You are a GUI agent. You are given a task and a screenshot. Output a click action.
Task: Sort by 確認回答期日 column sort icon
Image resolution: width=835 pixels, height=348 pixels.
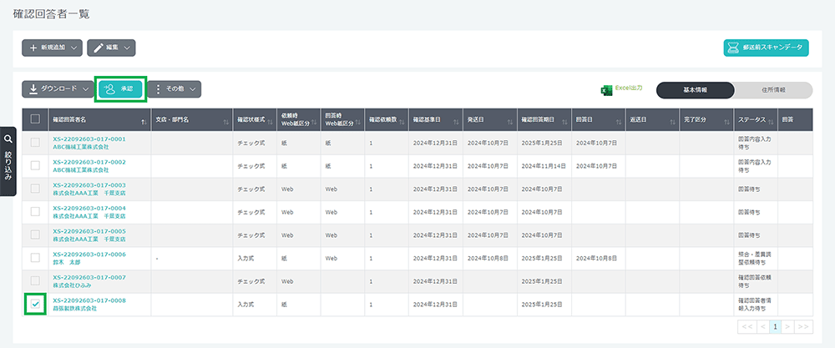566,122
